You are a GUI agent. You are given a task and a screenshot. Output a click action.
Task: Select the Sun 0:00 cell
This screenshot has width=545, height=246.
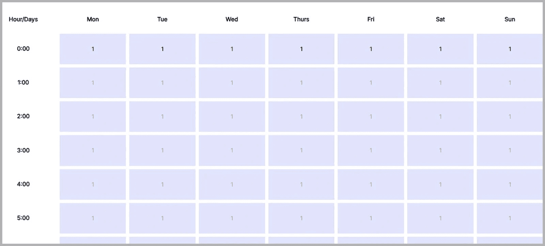(510, 49)
